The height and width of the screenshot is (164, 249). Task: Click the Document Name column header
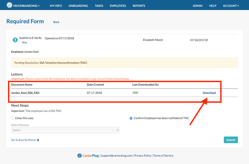(x=22, y=85)
